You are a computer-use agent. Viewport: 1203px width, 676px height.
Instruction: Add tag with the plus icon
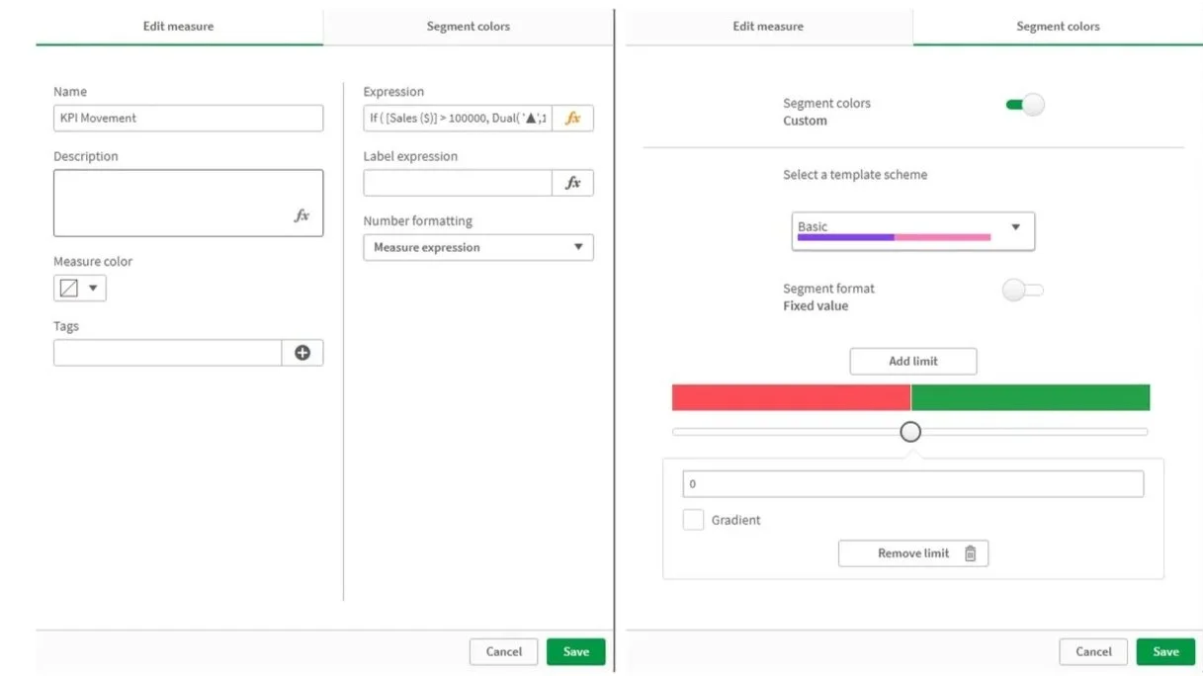(x=302, y=353)
